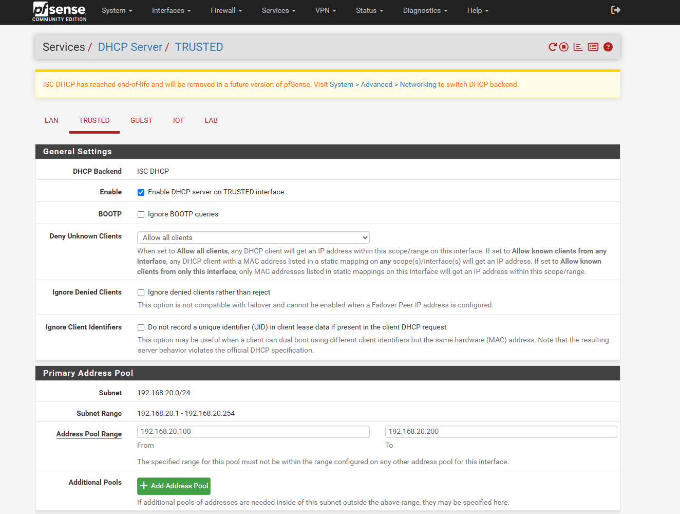Open the Deny Unknown Clients dropdown
Viewport: 680px width, 514px height.
click(253, 237)
